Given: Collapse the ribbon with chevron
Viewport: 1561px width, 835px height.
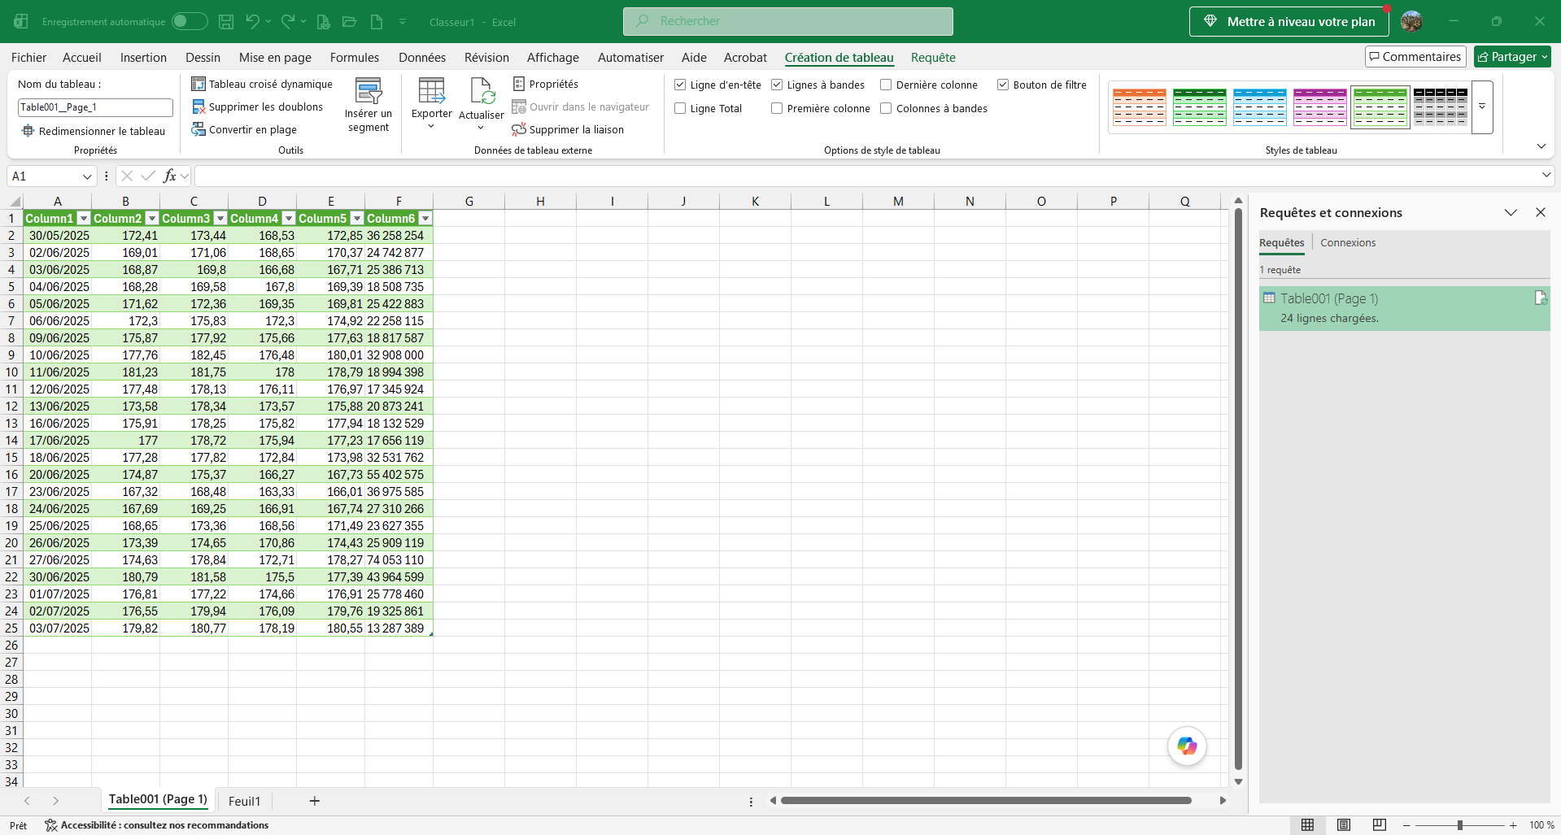Looking at the screenshot, I should pyautogui.click(x=1541, y=146).
